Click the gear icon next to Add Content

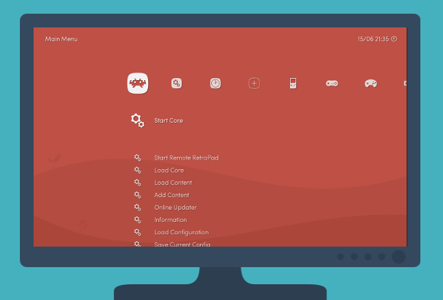coord(138,195)
